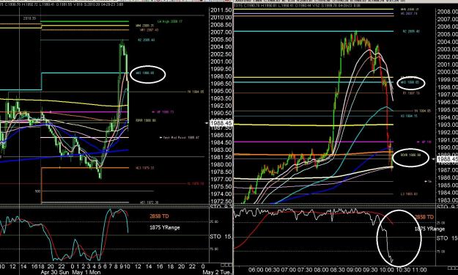Click the OHLC info line atop left chart
This screenshot has width=458, height=275.
pos(62,4)
